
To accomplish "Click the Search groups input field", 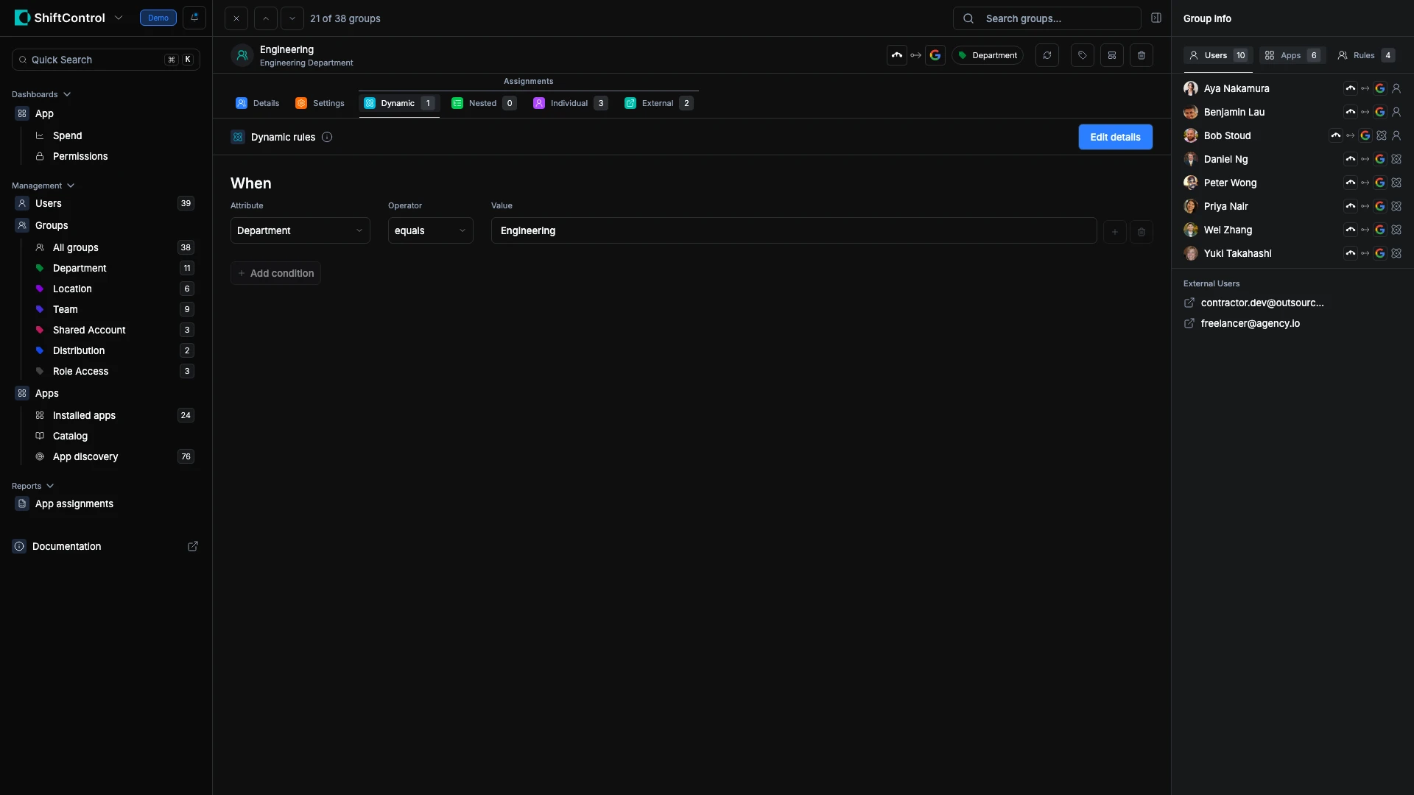I will (1047, 18).
